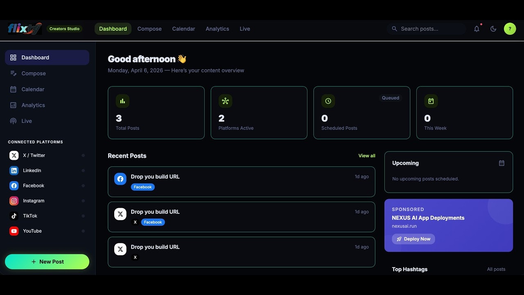The width and height of the screenshot is (524, 295).
Task: Click 'No upcoming posts scheduled.' text
Action: coord(425,179)
